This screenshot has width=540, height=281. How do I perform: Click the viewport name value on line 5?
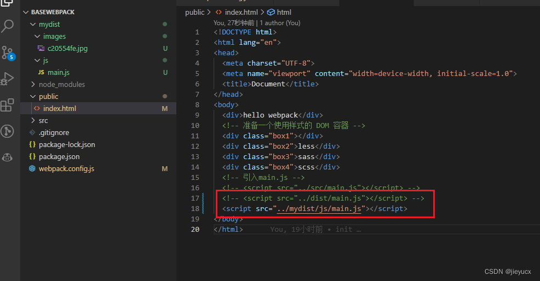[289, 74]
